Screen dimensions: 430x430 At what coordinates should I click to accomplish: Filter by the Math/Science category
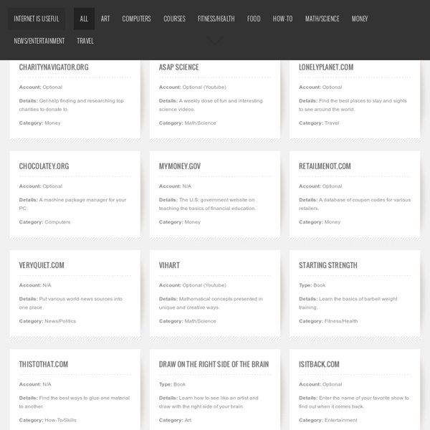pos(322,19)
